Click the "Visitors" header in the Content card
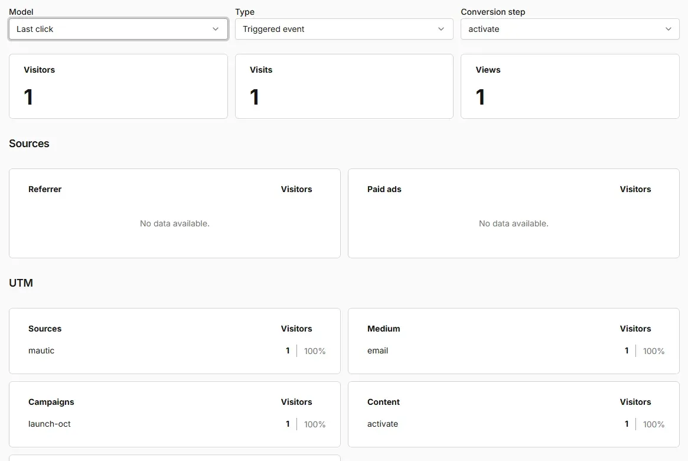688x461 pixels. tap(635, 402)
